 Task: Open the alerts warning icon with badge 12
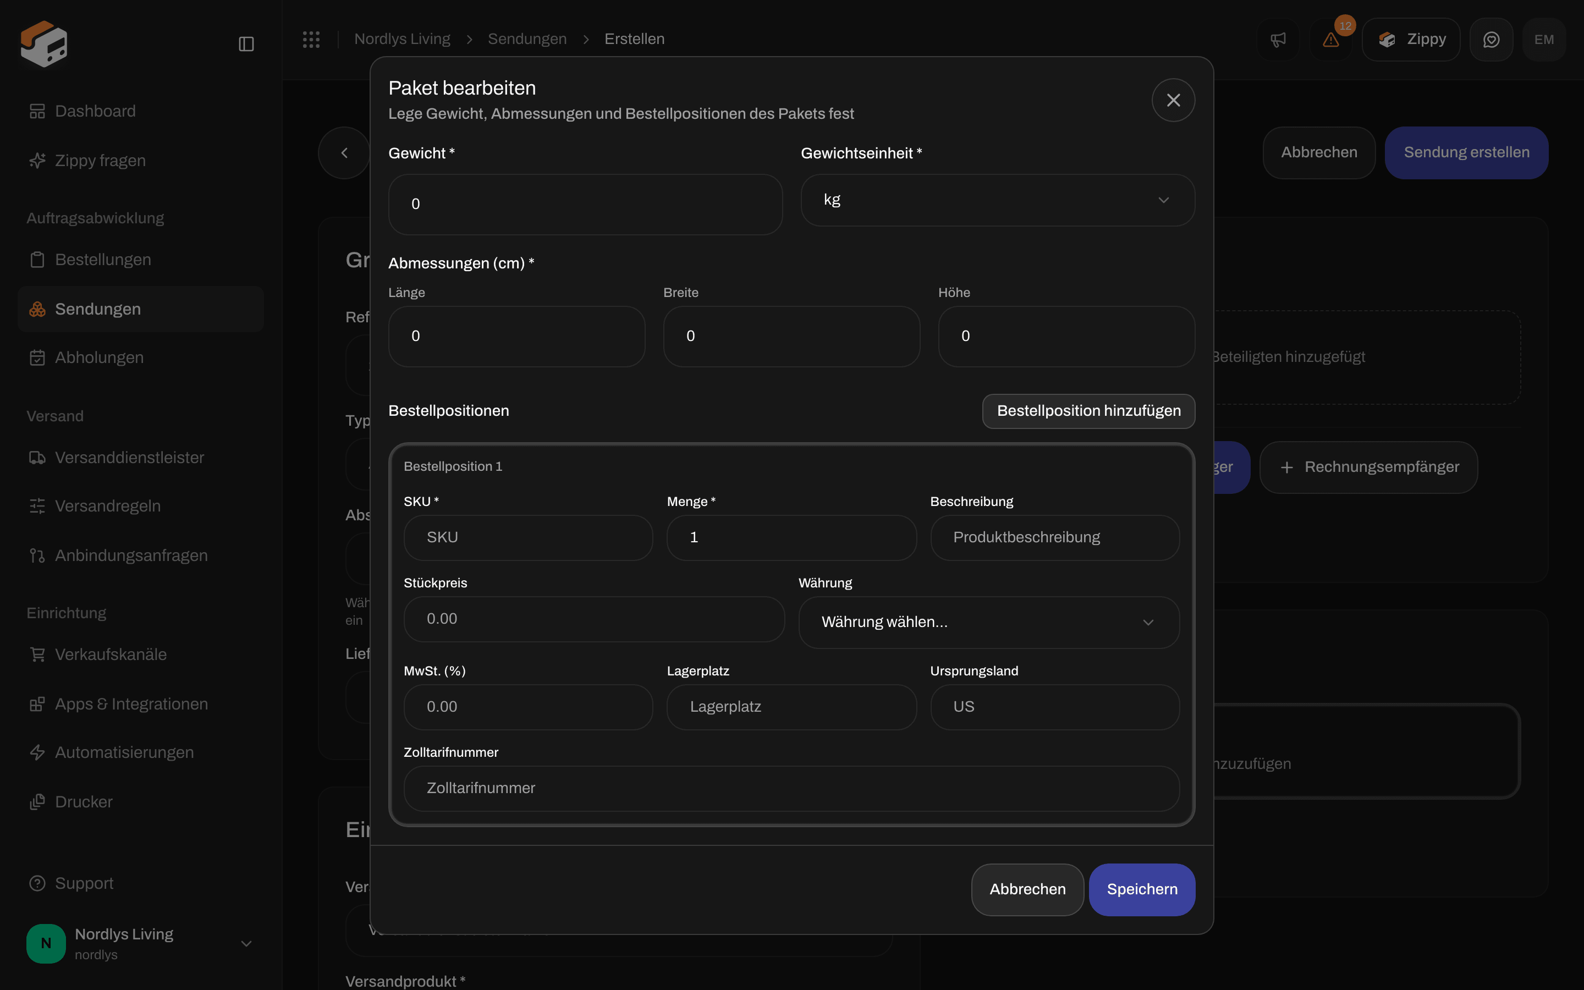click(x=1330, y=39)
